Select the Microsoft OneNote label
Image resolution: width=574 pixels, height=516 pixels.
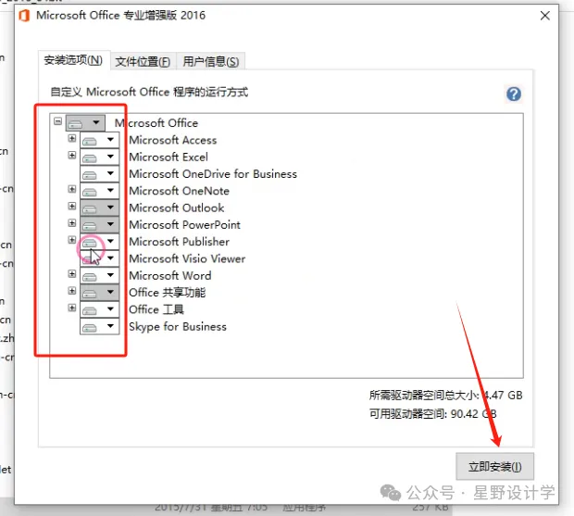pyautogui.click(x=179, y=191)
